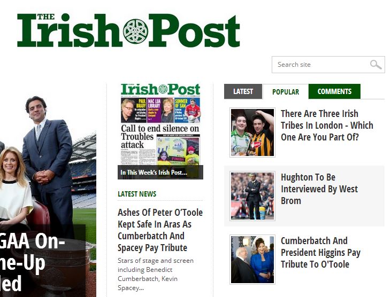Click the Hughton on touchline thumbnail
The width and height of the screenshot is (391, 297).
point(252,196)
